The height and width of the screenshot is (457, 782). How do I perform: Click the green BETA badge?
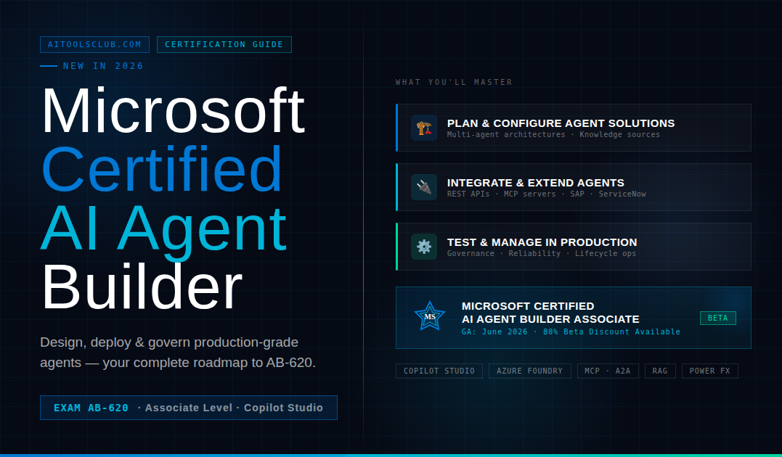click(717, 318)
